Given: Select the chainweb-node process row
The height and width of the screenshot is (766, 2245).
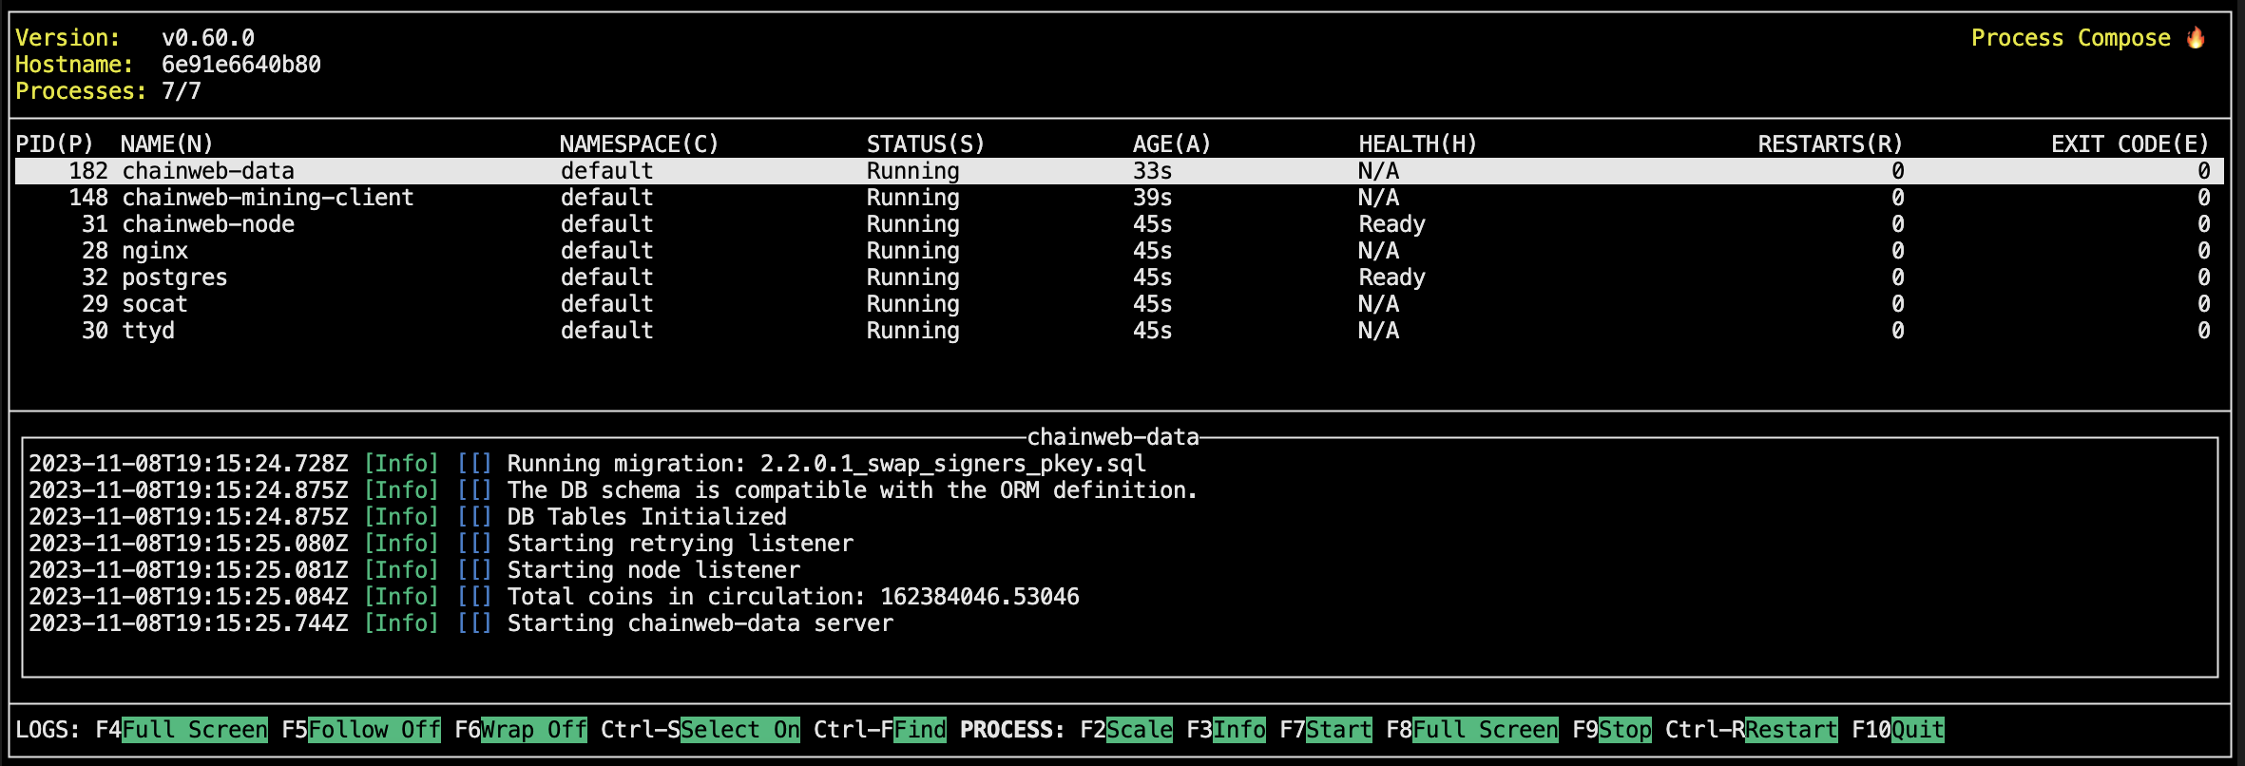Looking at the screenshot, I should pyautogui.click(x=1120, y=224).
